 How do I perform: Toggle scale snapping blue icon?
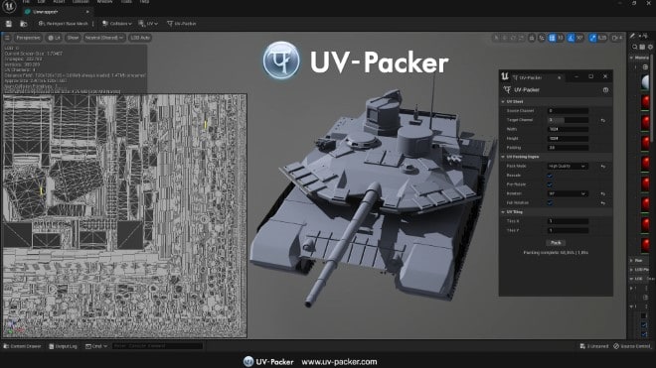pyautogui.click(x=592, y=38)
